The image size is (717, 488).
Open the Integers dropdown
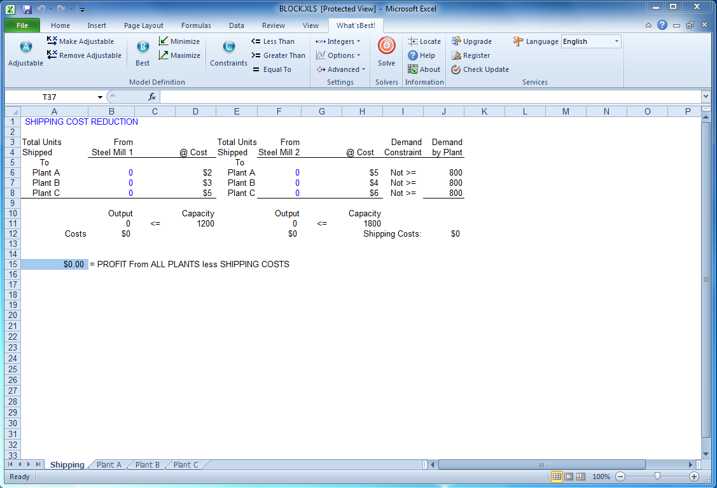click(338, 41)
